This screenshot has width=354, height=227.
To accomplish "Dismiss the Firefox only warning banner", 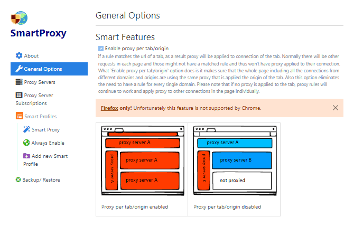I will click(336, 108).
